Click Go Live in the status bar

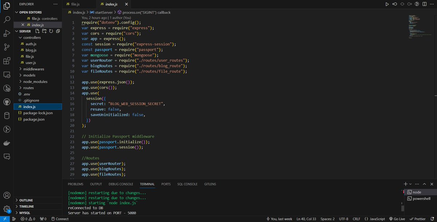click(x=397, y=219)
